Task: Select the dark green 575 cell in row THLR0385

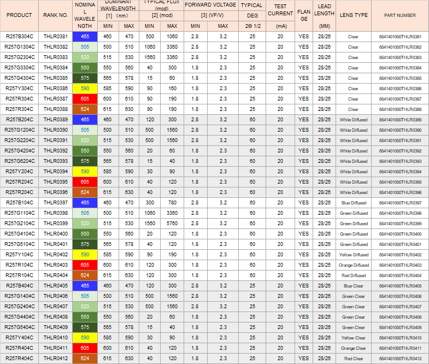Action: tap(85, 78)
